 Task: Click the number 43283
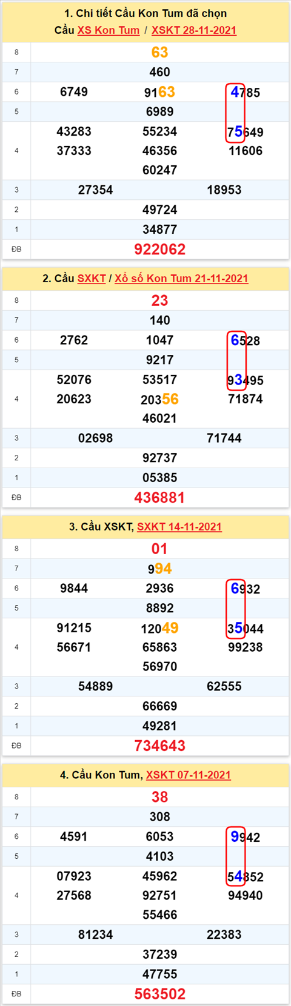(x=74, y=131)
